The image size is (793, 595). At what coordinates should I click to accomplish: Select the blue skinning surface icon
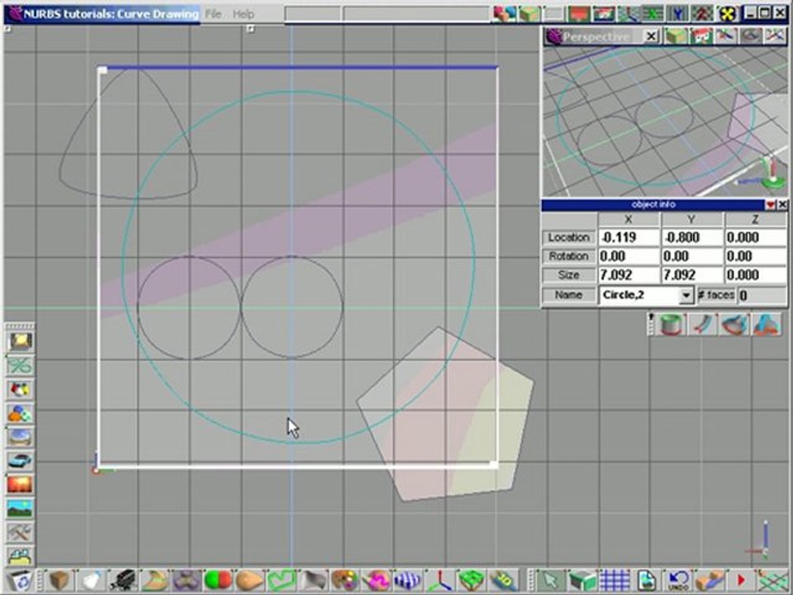(x=767, y=324)
